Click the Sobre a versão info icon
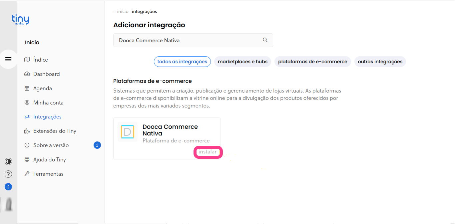This screenshot has width=455, height=224. point(27,145)
